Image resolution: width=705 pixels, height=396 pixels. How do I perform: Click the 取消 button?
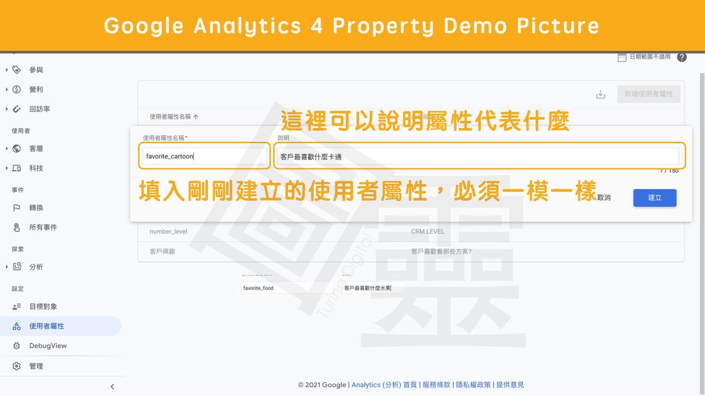click(604, 198)
